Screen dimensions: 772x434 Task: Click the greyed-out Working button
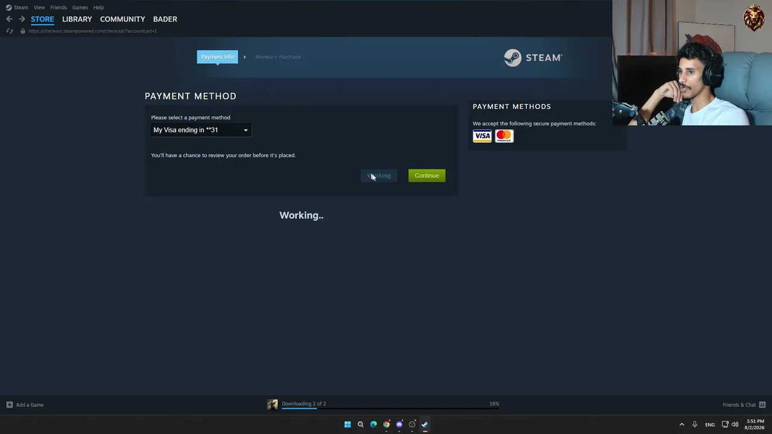379,175
